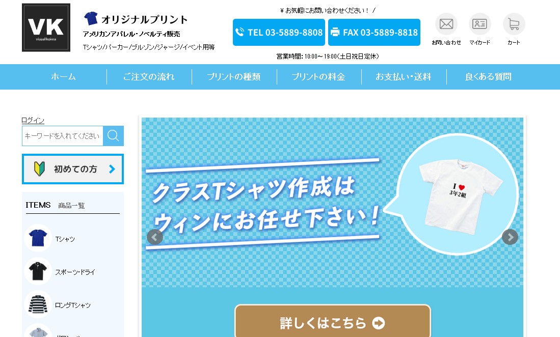560x337 pixels.
Task: Select the striped ロングTシャツ item icon
Action: click(38, 304)
